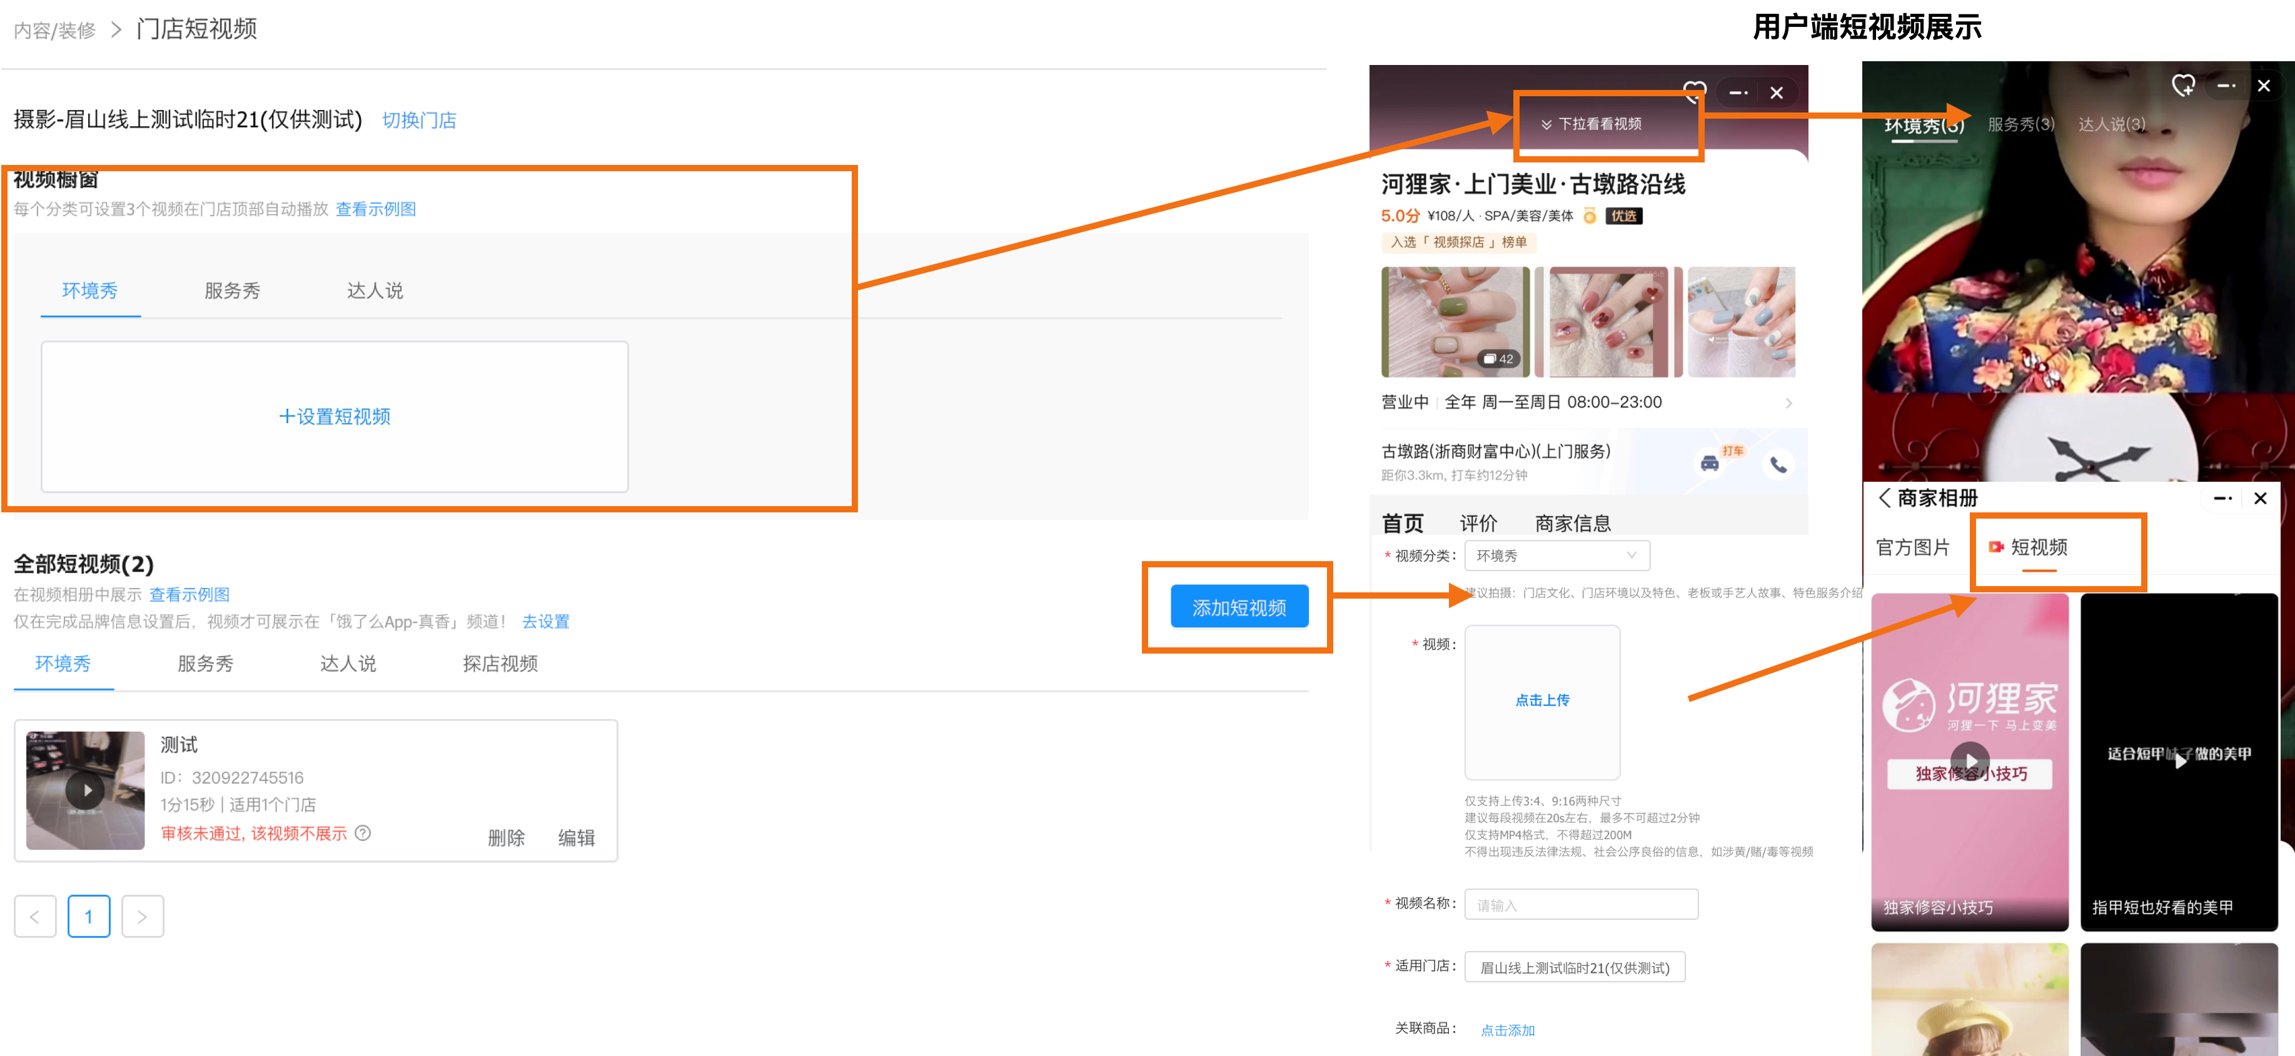Image resolution: width=2295 pixels, height=1056 pixels.
Task: Focus the 视频名称 input field
Action: pos(1581,905)
